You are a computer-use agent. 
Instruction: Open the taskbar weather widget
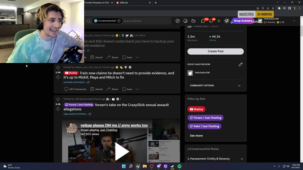[x=12, y=166]
